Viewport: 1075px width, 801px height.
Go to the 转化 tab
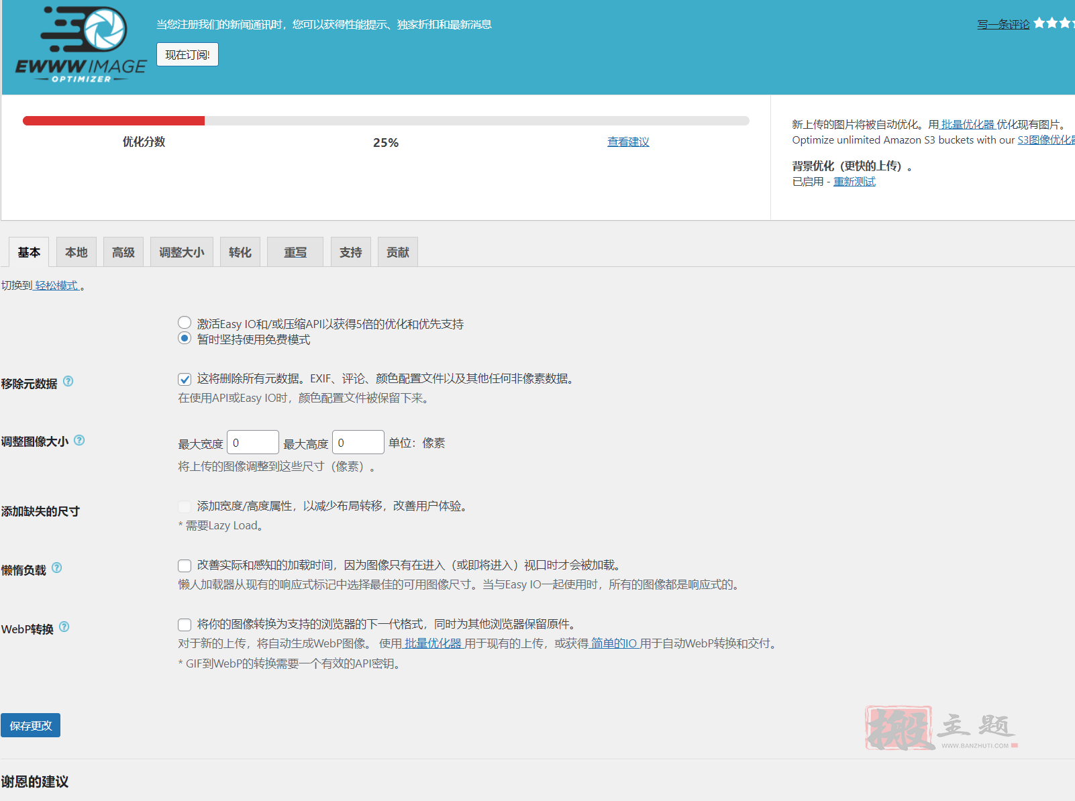coord(240,252)
